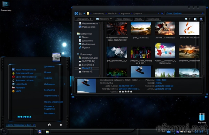Open view options dropdown arrow
Screen dimensions: 209x135
[190, 19]
